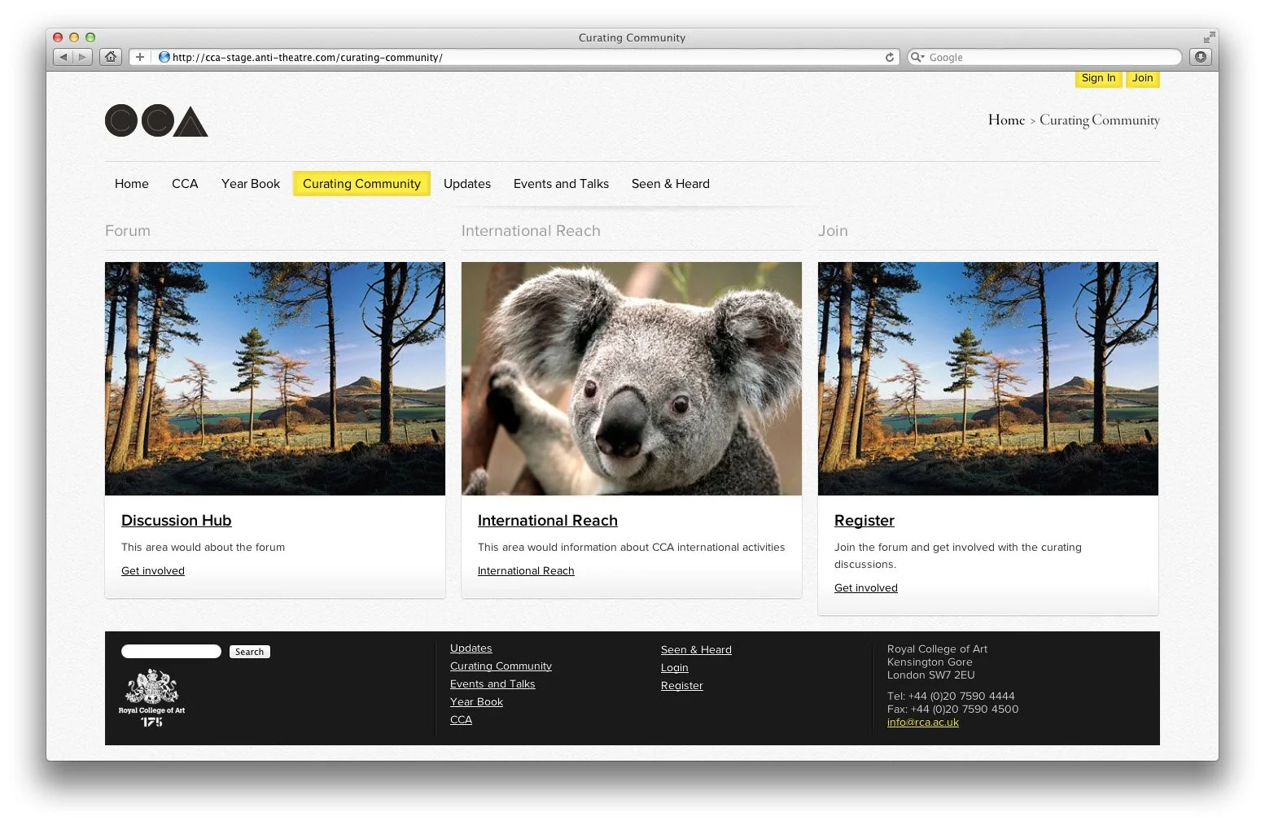This screenshot has width=1265, height=825.
Task: Click the CCA logo in the header
Action: pos(156,120)
